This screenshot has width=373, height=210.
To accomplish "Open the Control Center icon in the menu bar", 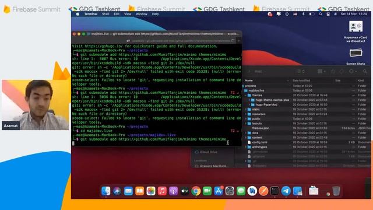I will pyautogui.click(x=328, y=14).
